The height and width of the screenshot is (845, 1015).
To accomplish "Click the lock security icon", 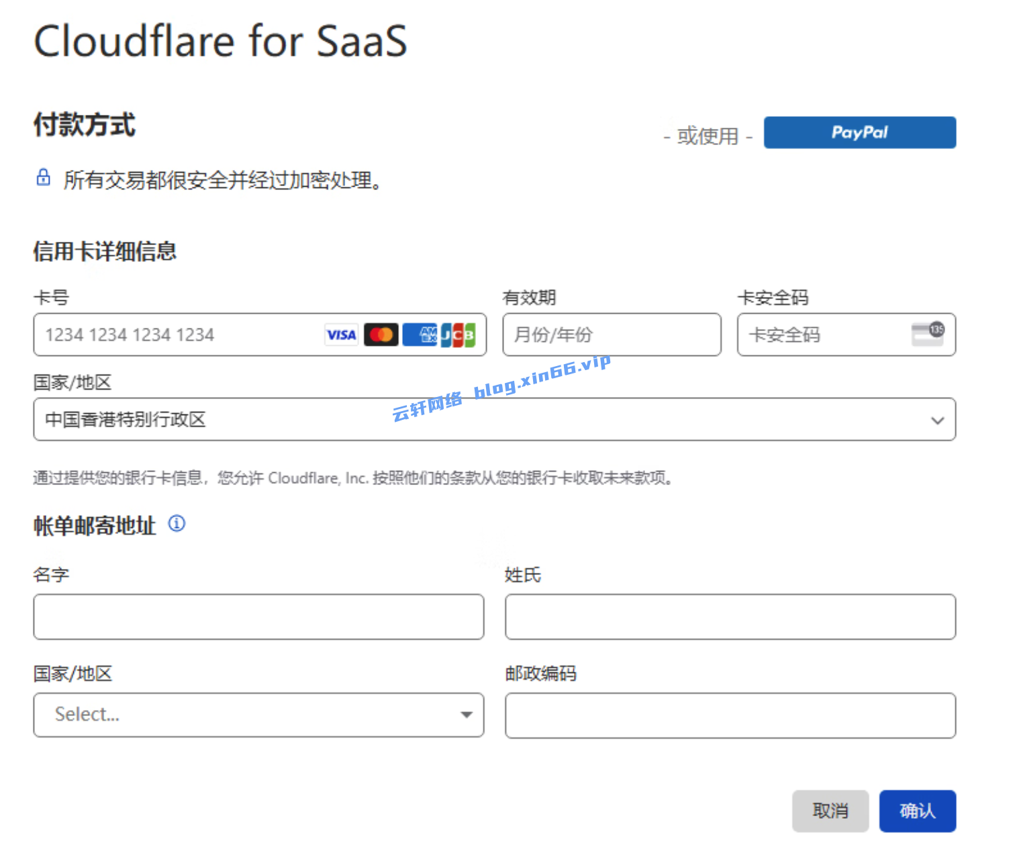I will [44, 178].
